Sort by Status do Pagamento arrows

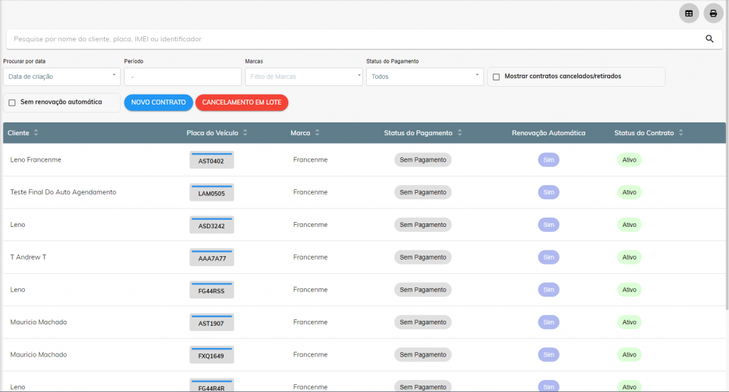(x=459, y=133)
